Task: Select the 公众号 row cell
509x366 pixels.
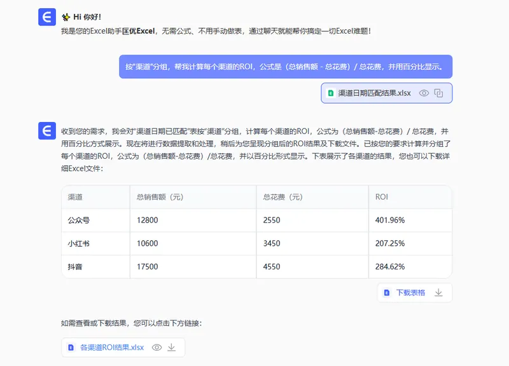Action: tap(79, 220)
